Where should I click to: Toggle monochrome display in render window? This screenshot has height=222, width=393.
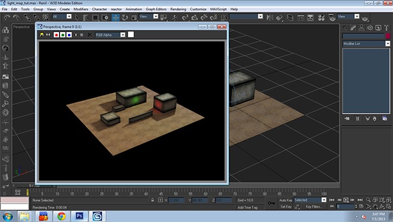82,35
